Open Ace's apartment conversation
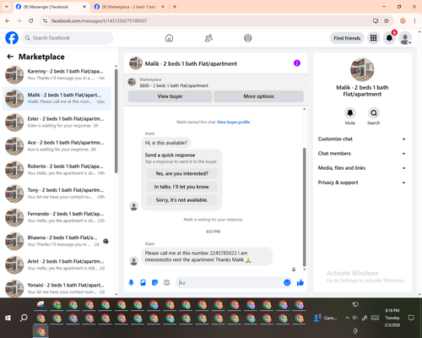The image size is (422, 338). coord(57,146)
